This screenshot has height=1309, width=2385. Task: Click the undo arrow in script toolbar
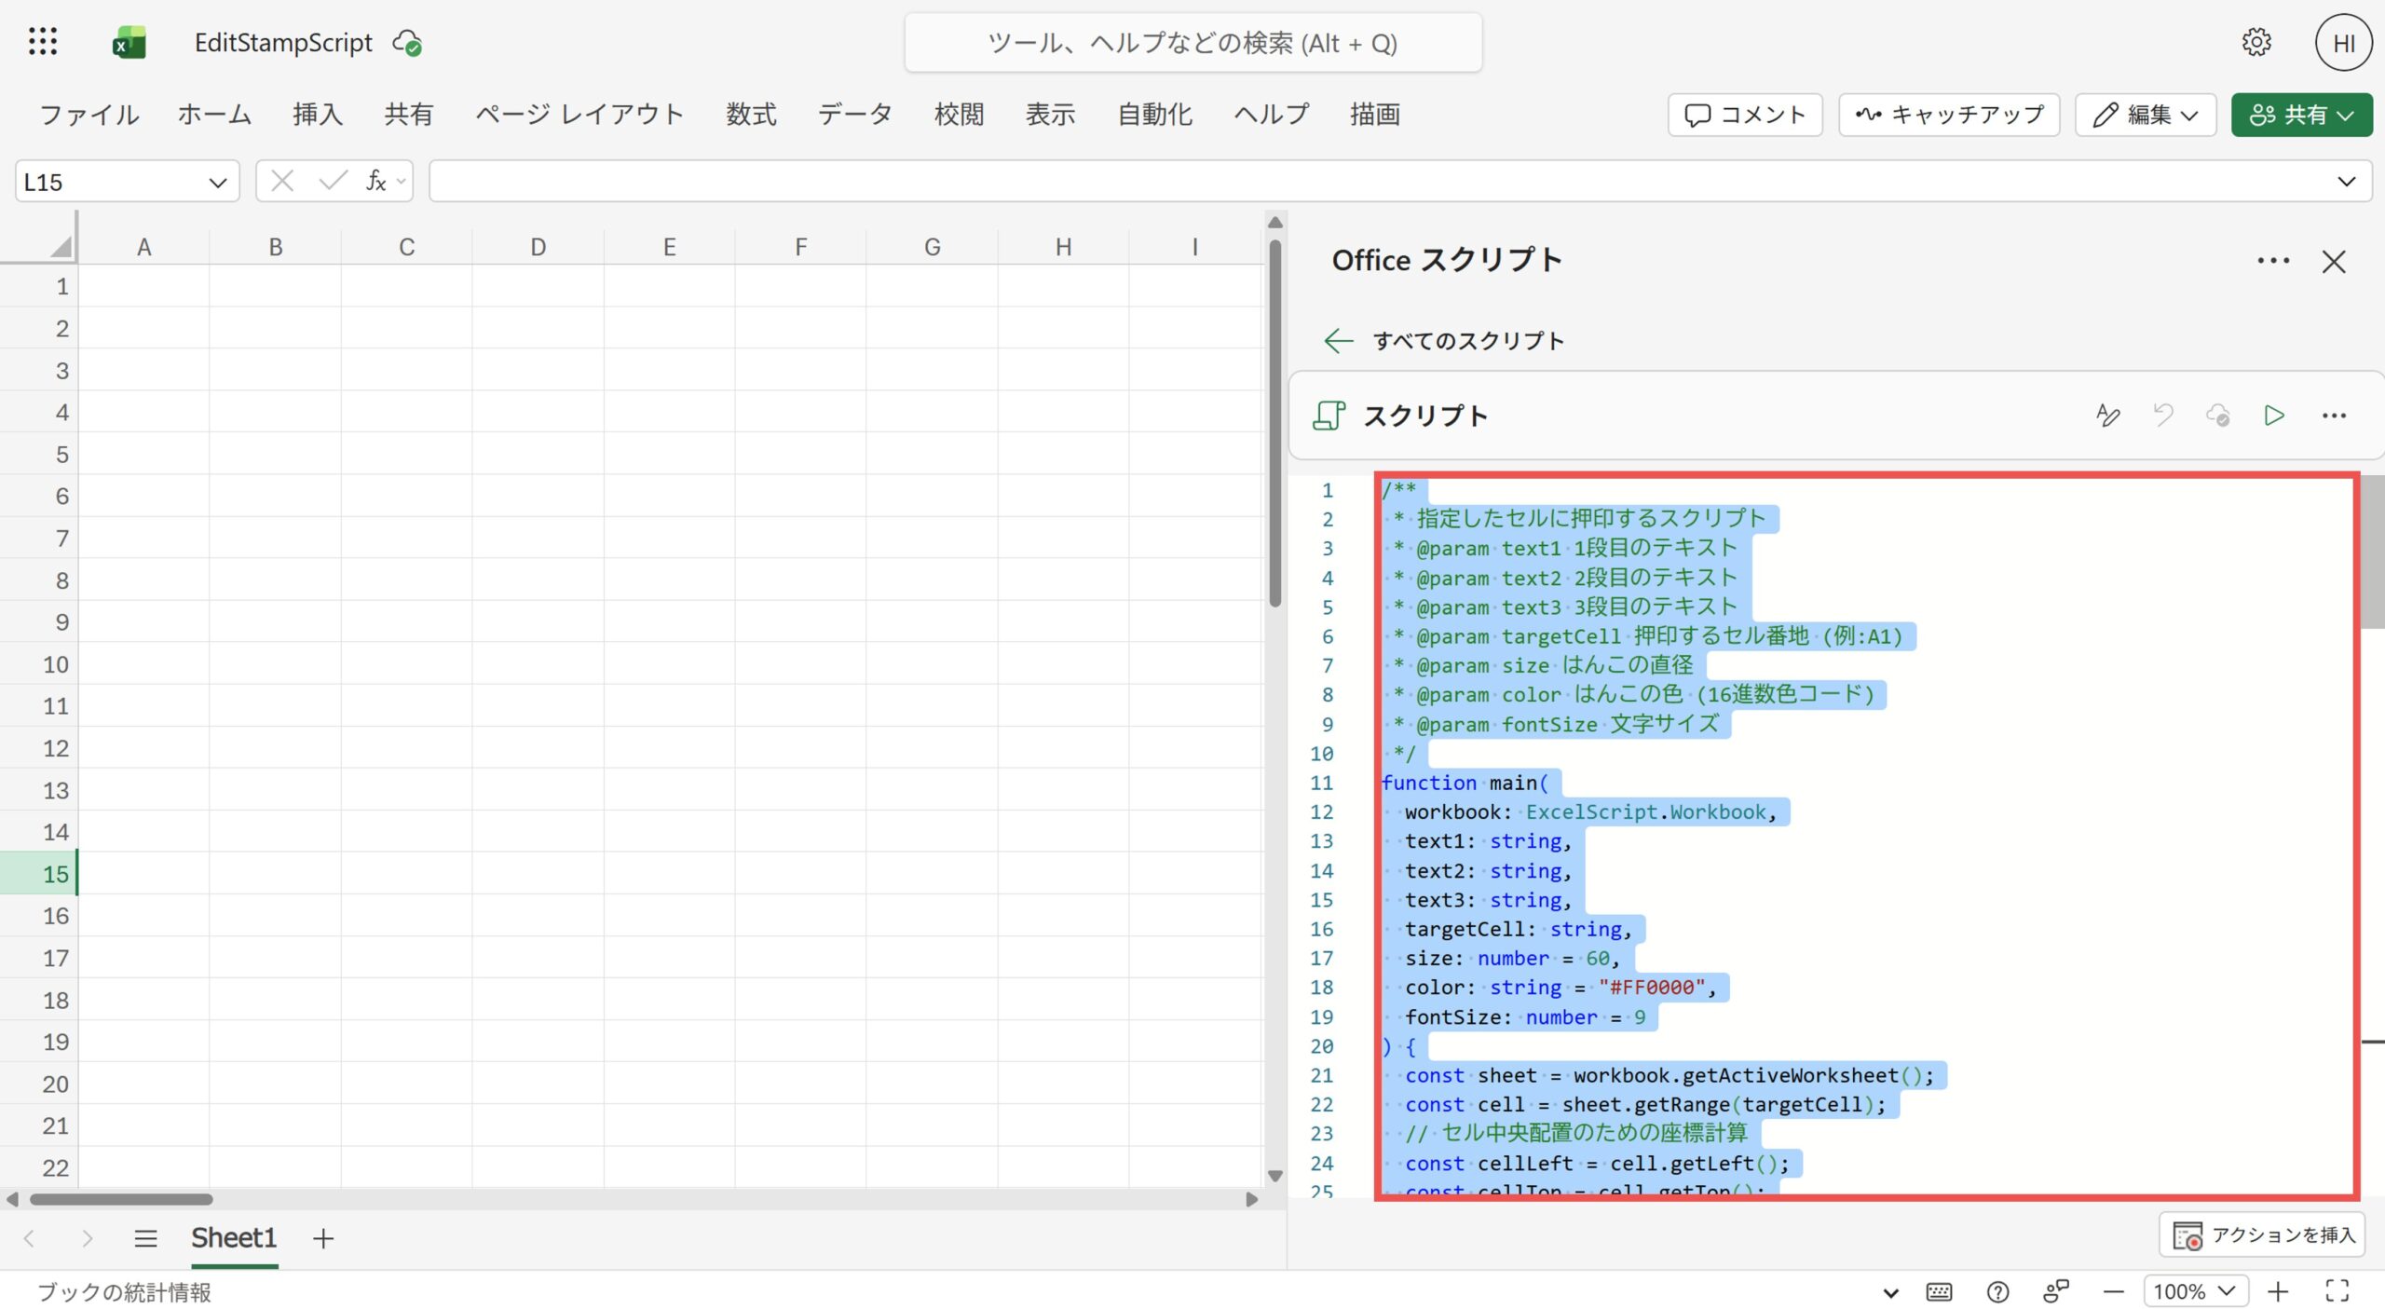click(2163, 416)
